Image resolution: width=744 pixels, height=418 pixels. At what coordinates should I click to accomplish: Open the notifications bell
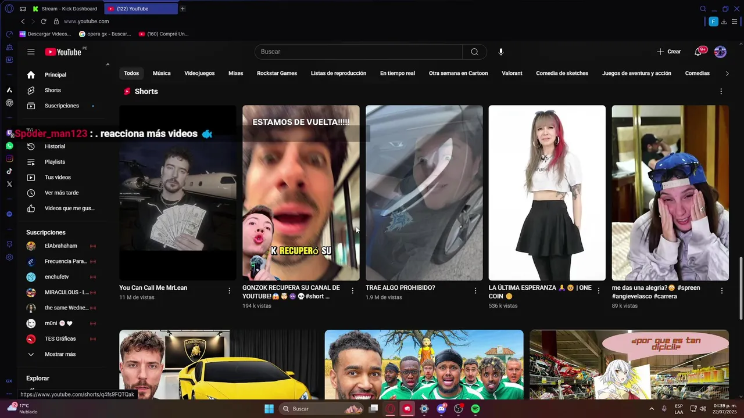pos(698,52)
